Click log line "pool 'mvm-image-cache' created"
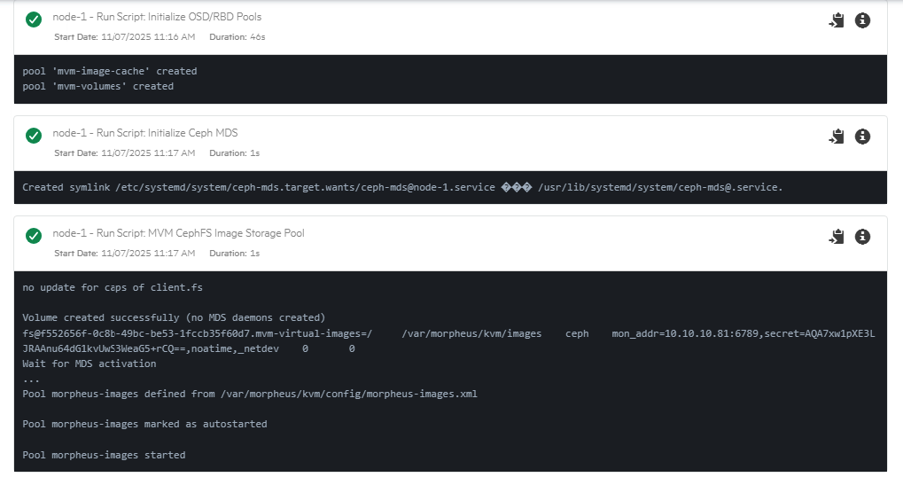903x477 pixels. (x=109, y=72)
